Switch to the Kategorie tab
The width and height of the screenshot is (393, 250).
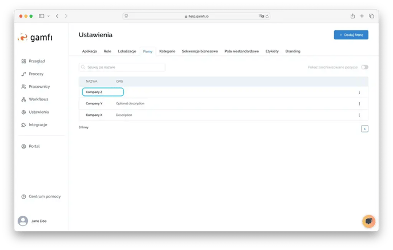(167, 51)
